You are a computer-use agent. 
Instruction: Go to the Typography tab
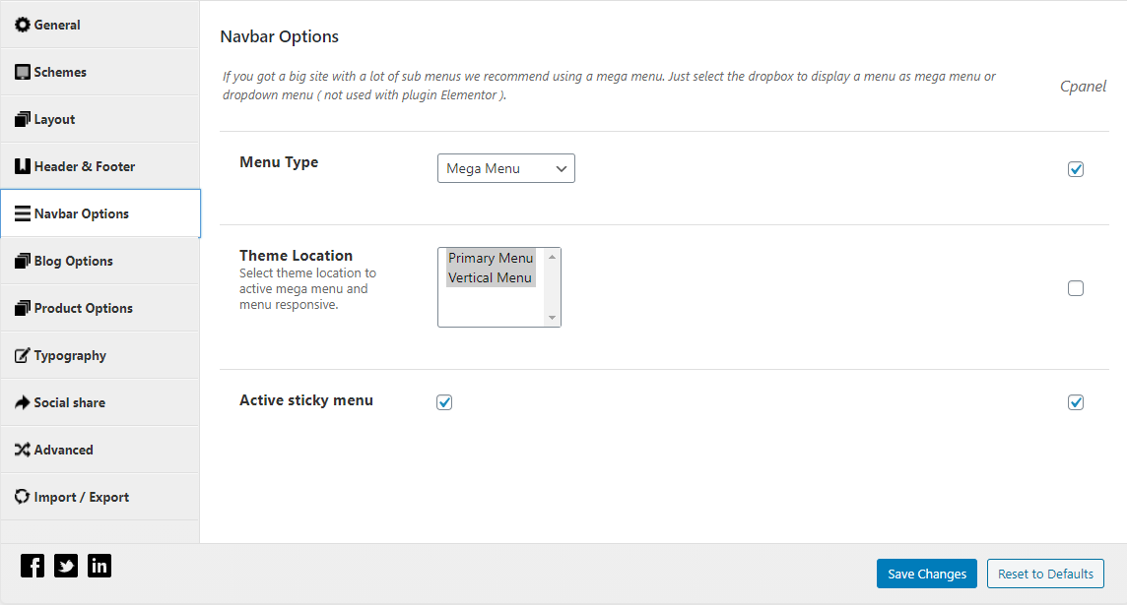click(x=99, y=355)
